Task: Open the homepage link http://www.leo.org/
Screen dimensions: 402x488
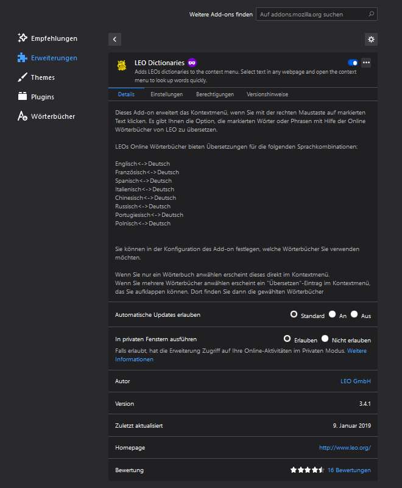Action: pyautogui.click(x=345, y=447)
